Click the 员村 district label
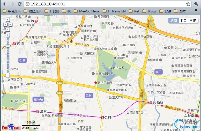 89,96
